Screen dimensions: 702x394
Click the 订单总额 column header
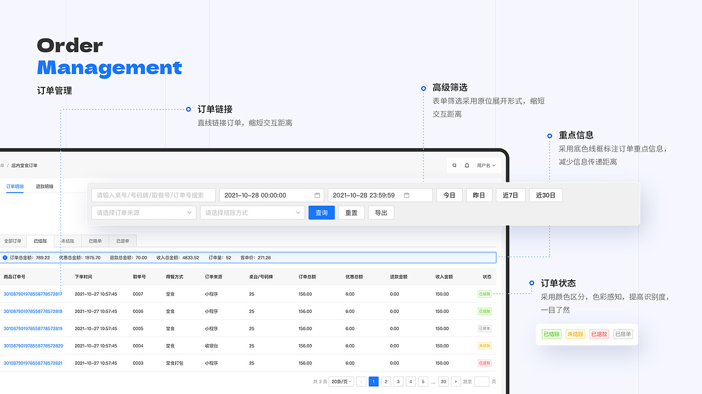[307, 277]
